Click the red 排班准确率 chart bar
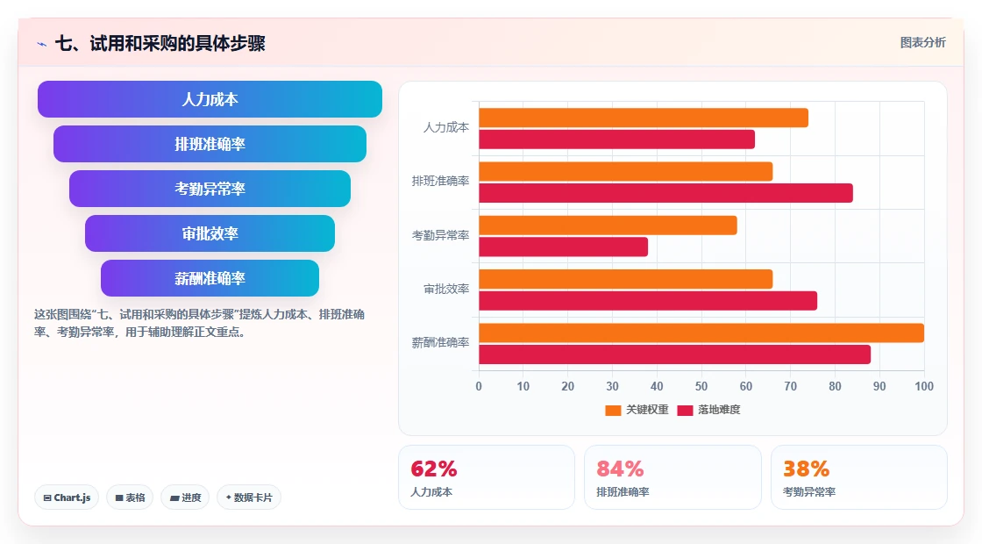Image resolution: width=982 pixels, height=544 pixels. [x=665, y=193]
